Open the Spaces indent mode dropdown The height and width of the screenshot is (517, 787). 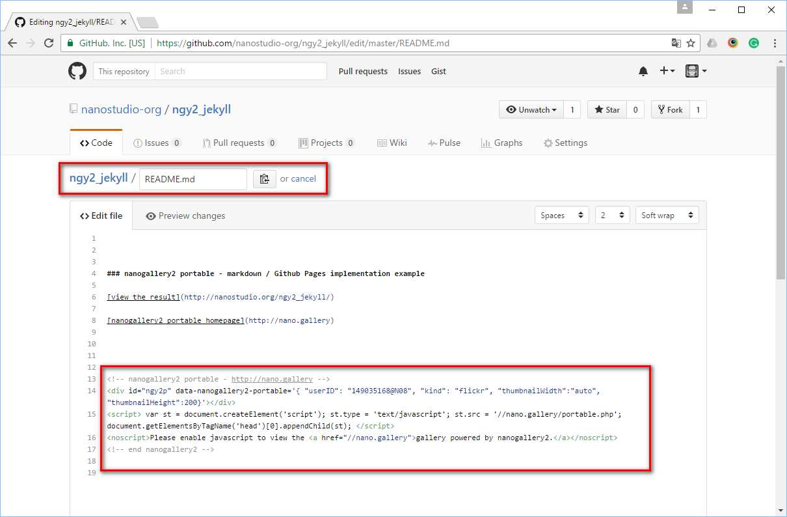point(562,215)
